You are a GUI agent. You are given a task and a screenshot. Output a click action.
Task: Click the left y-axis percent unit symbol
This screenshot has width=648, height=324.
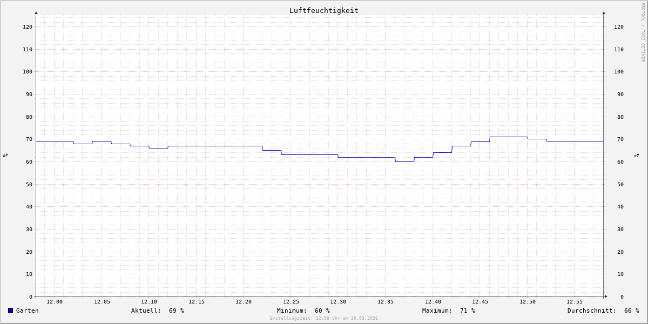click(5, 155)
